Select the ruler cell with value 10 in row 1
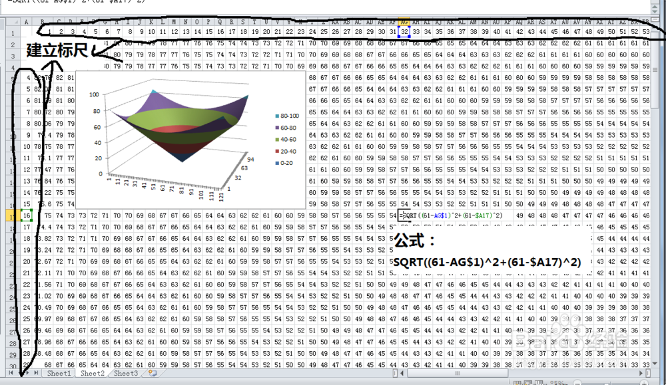 click(x=151, y=32)
